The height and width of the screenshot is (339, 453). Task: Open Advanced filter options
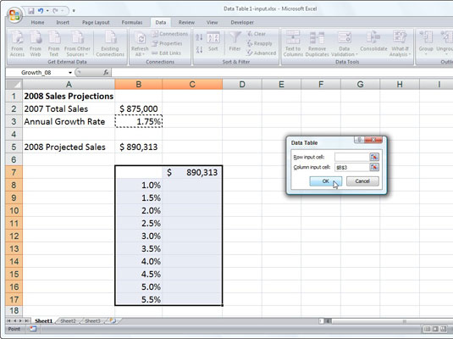(262, 53)
